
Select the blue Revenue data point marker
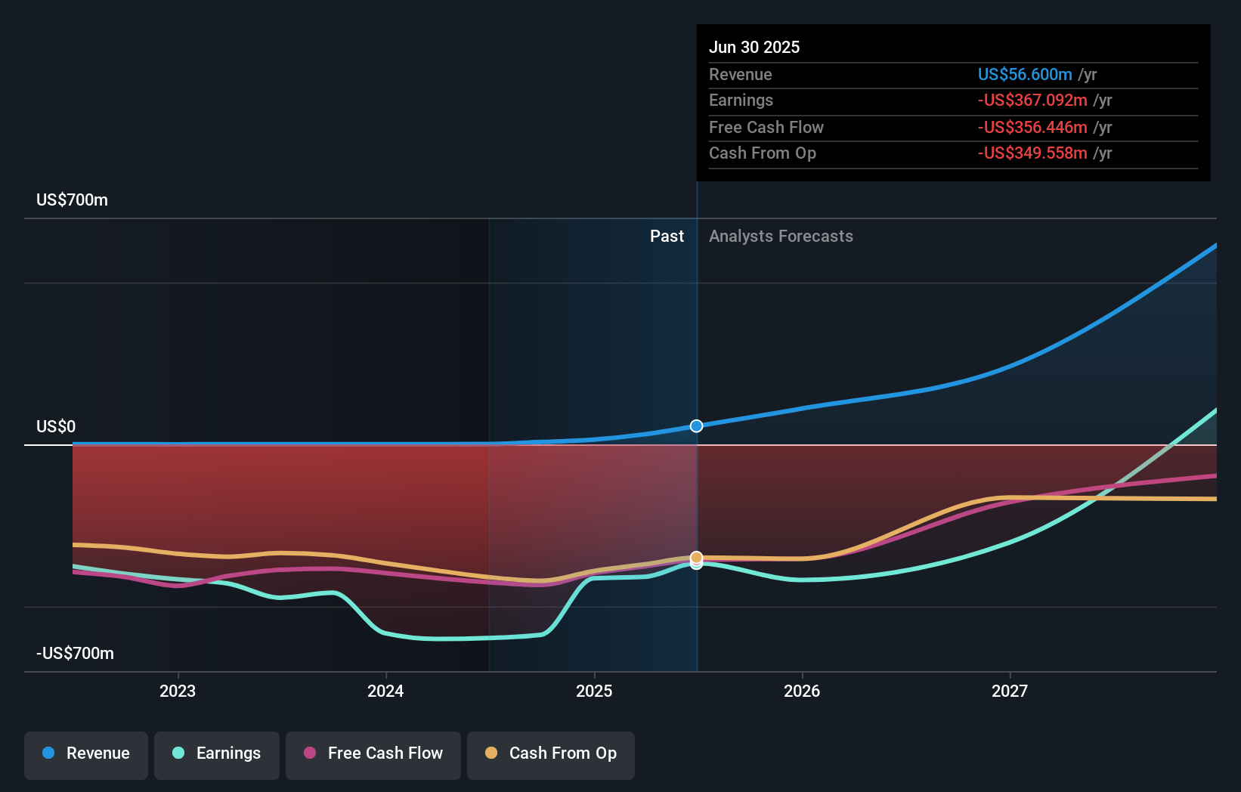(x=695, y=425)
